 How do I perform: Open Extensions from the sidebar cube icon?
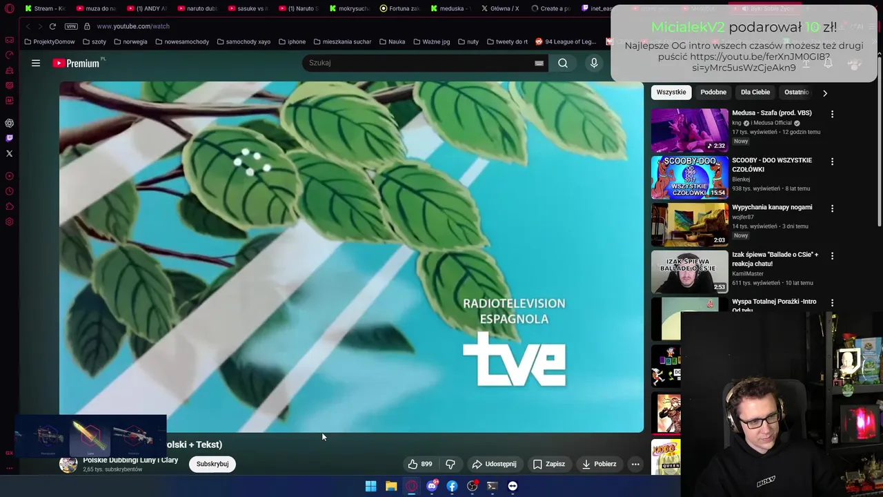click(x=10, y=206)
